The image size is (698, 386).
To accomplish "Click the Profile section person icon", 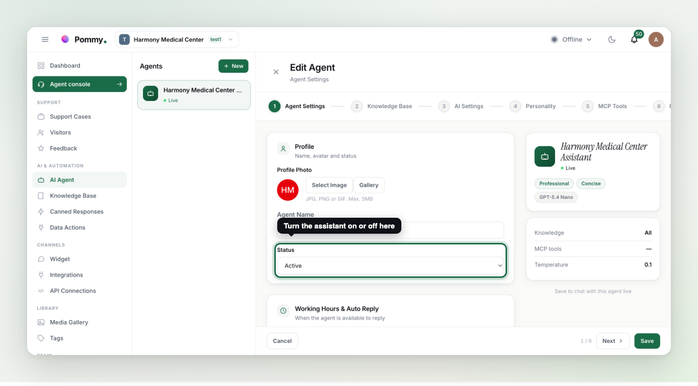I will (283, 149).
